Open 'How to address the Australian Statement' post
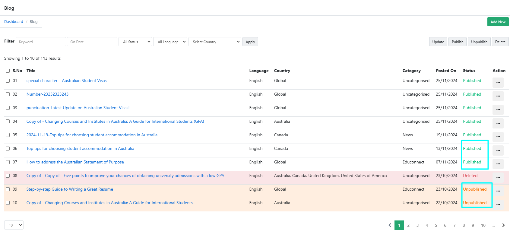The height and width of the screenshot is (247, 510). 75,162
